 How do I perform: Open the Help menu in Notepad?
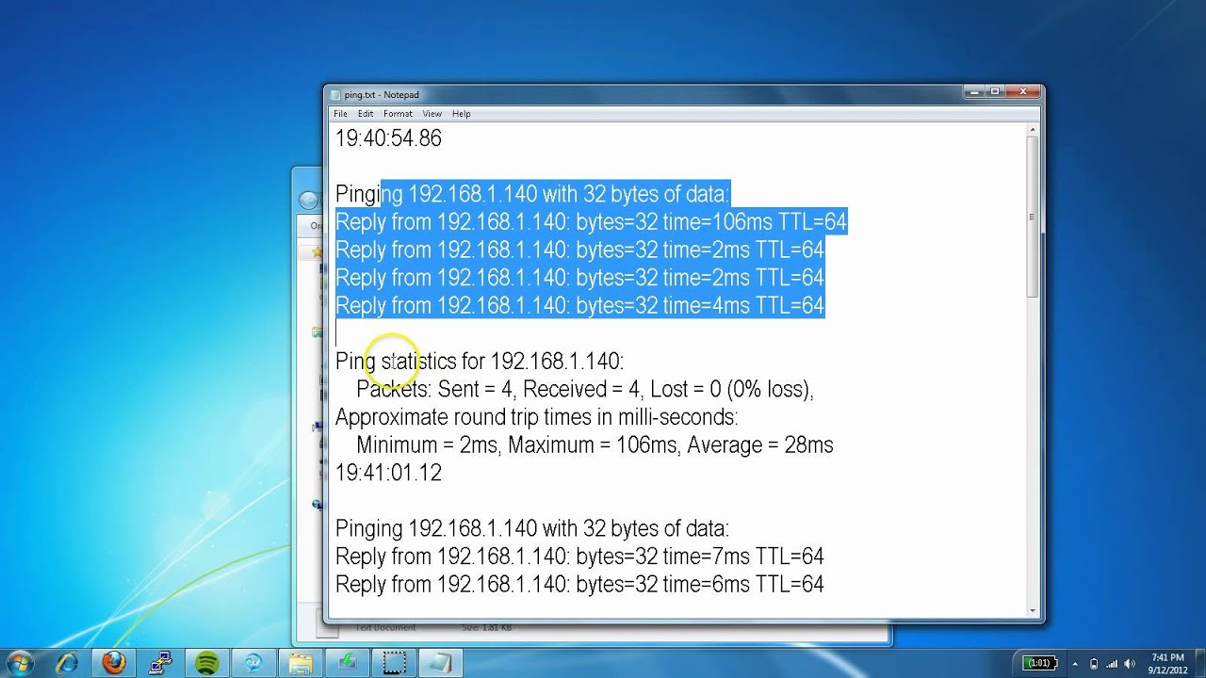pos(461,114)
